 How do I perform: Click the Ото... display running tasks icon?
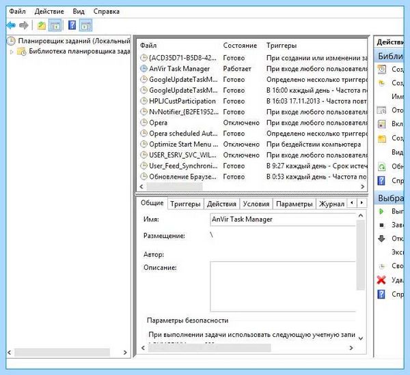click(382, 110)
